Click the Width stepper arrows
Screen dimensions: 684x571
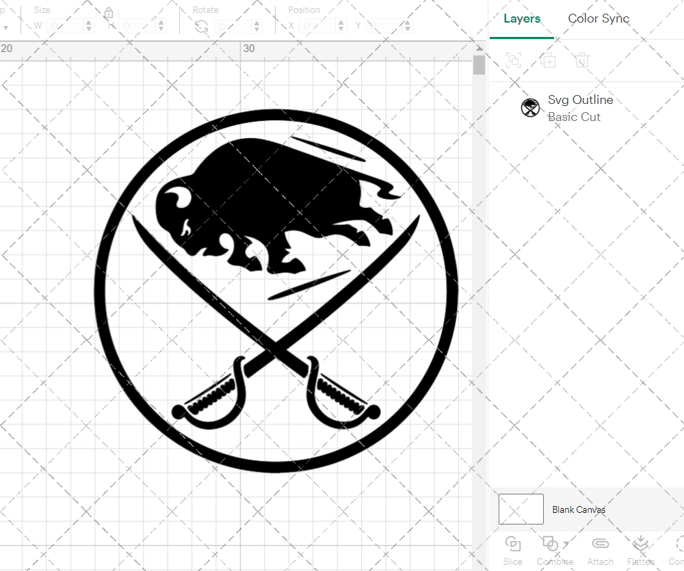pos(88,26)
